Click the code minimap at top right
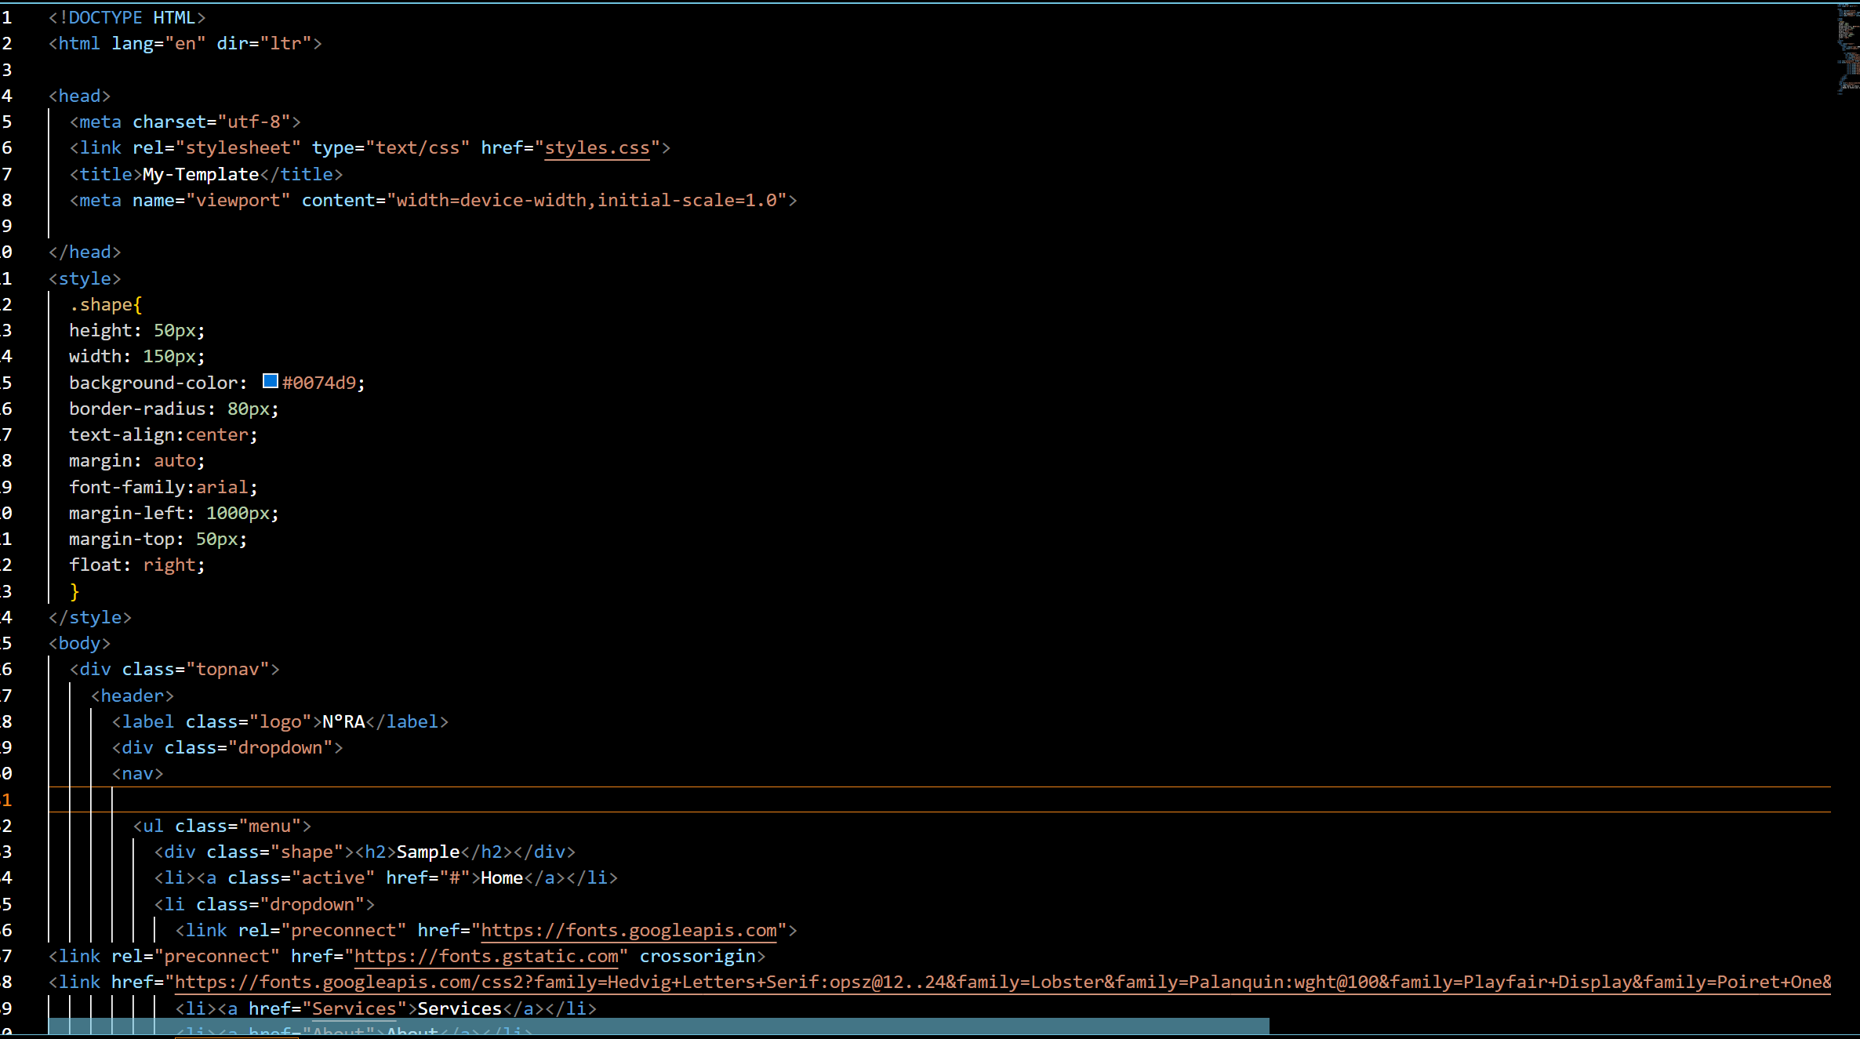 1848,49
